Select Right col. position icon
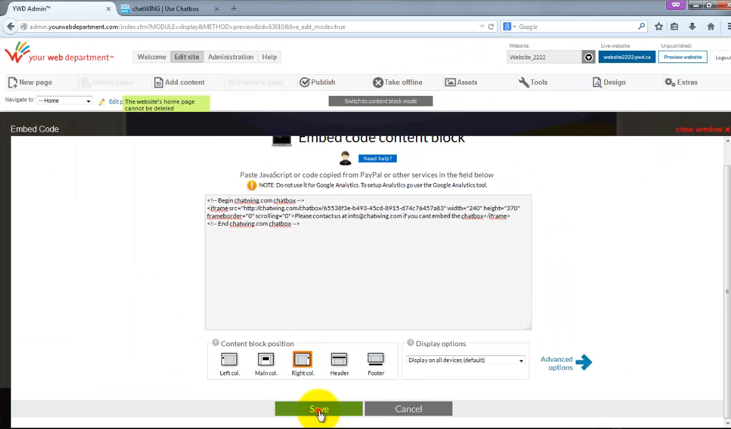 click(x=302, y=360)
